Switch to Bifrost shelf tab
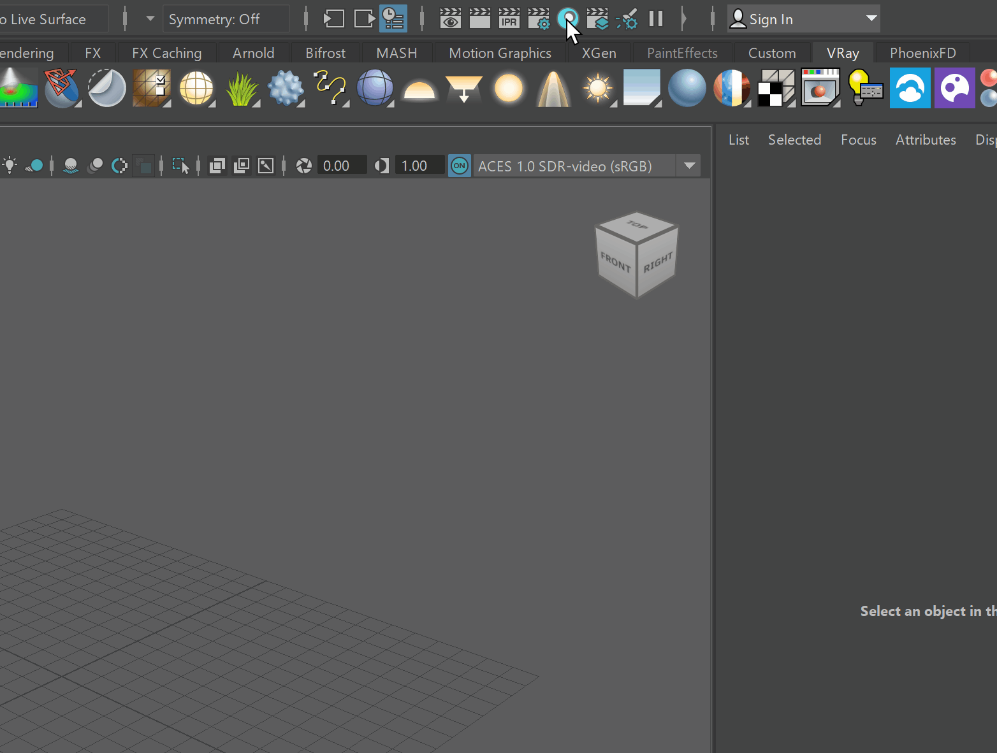Image resolution: width=997 pixels, height=753 pixels. click(x=326, y=54)
